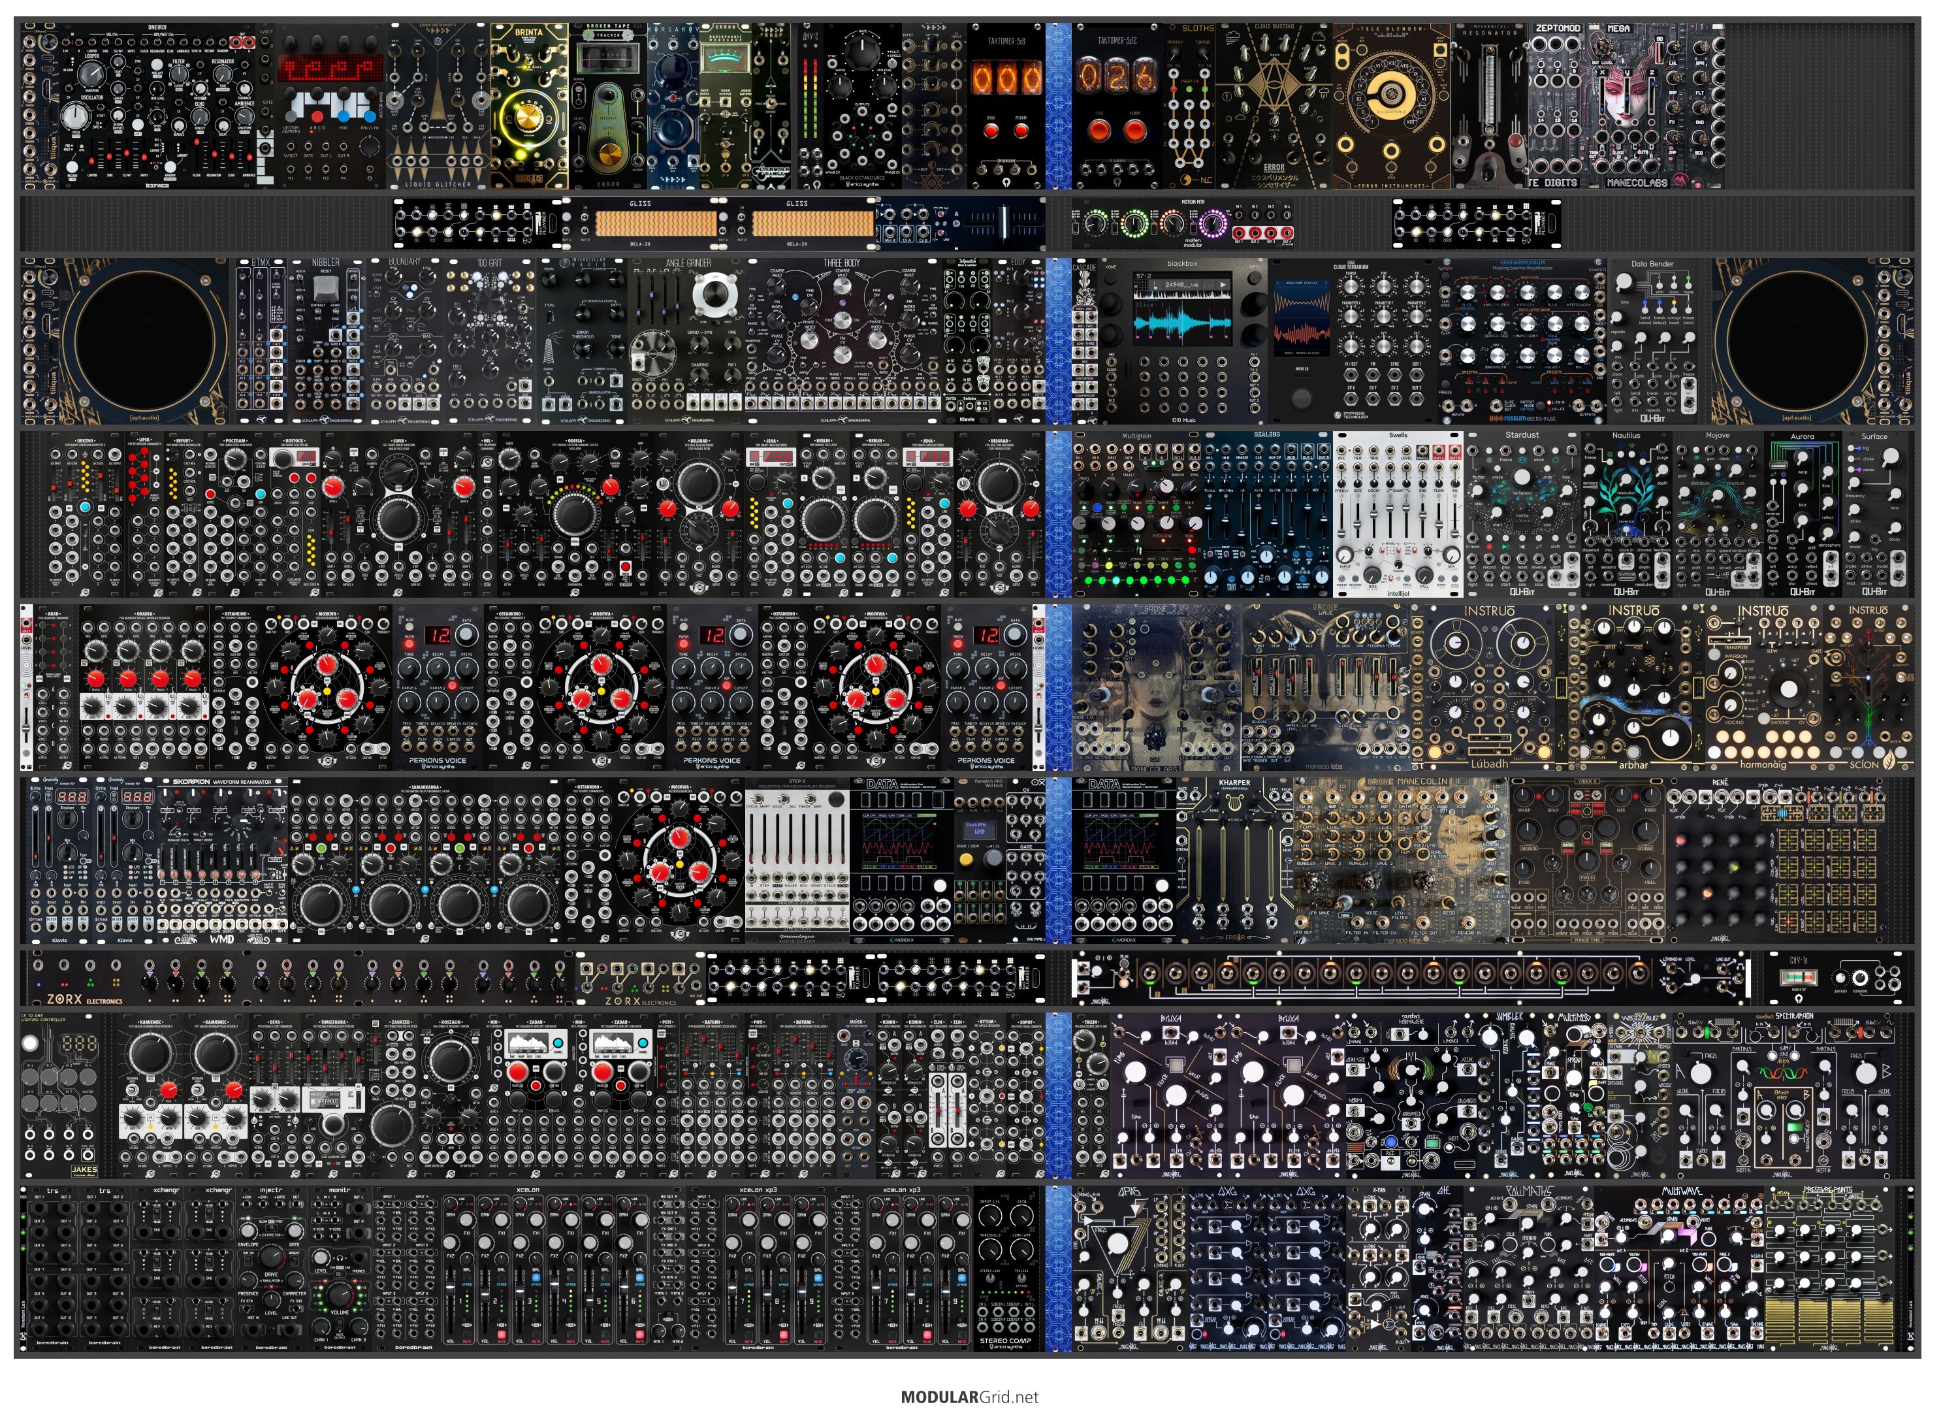Select the THREE BODY oscillator module
This screenshot has height=1411, width=1941.
click(x=842, y=341)
